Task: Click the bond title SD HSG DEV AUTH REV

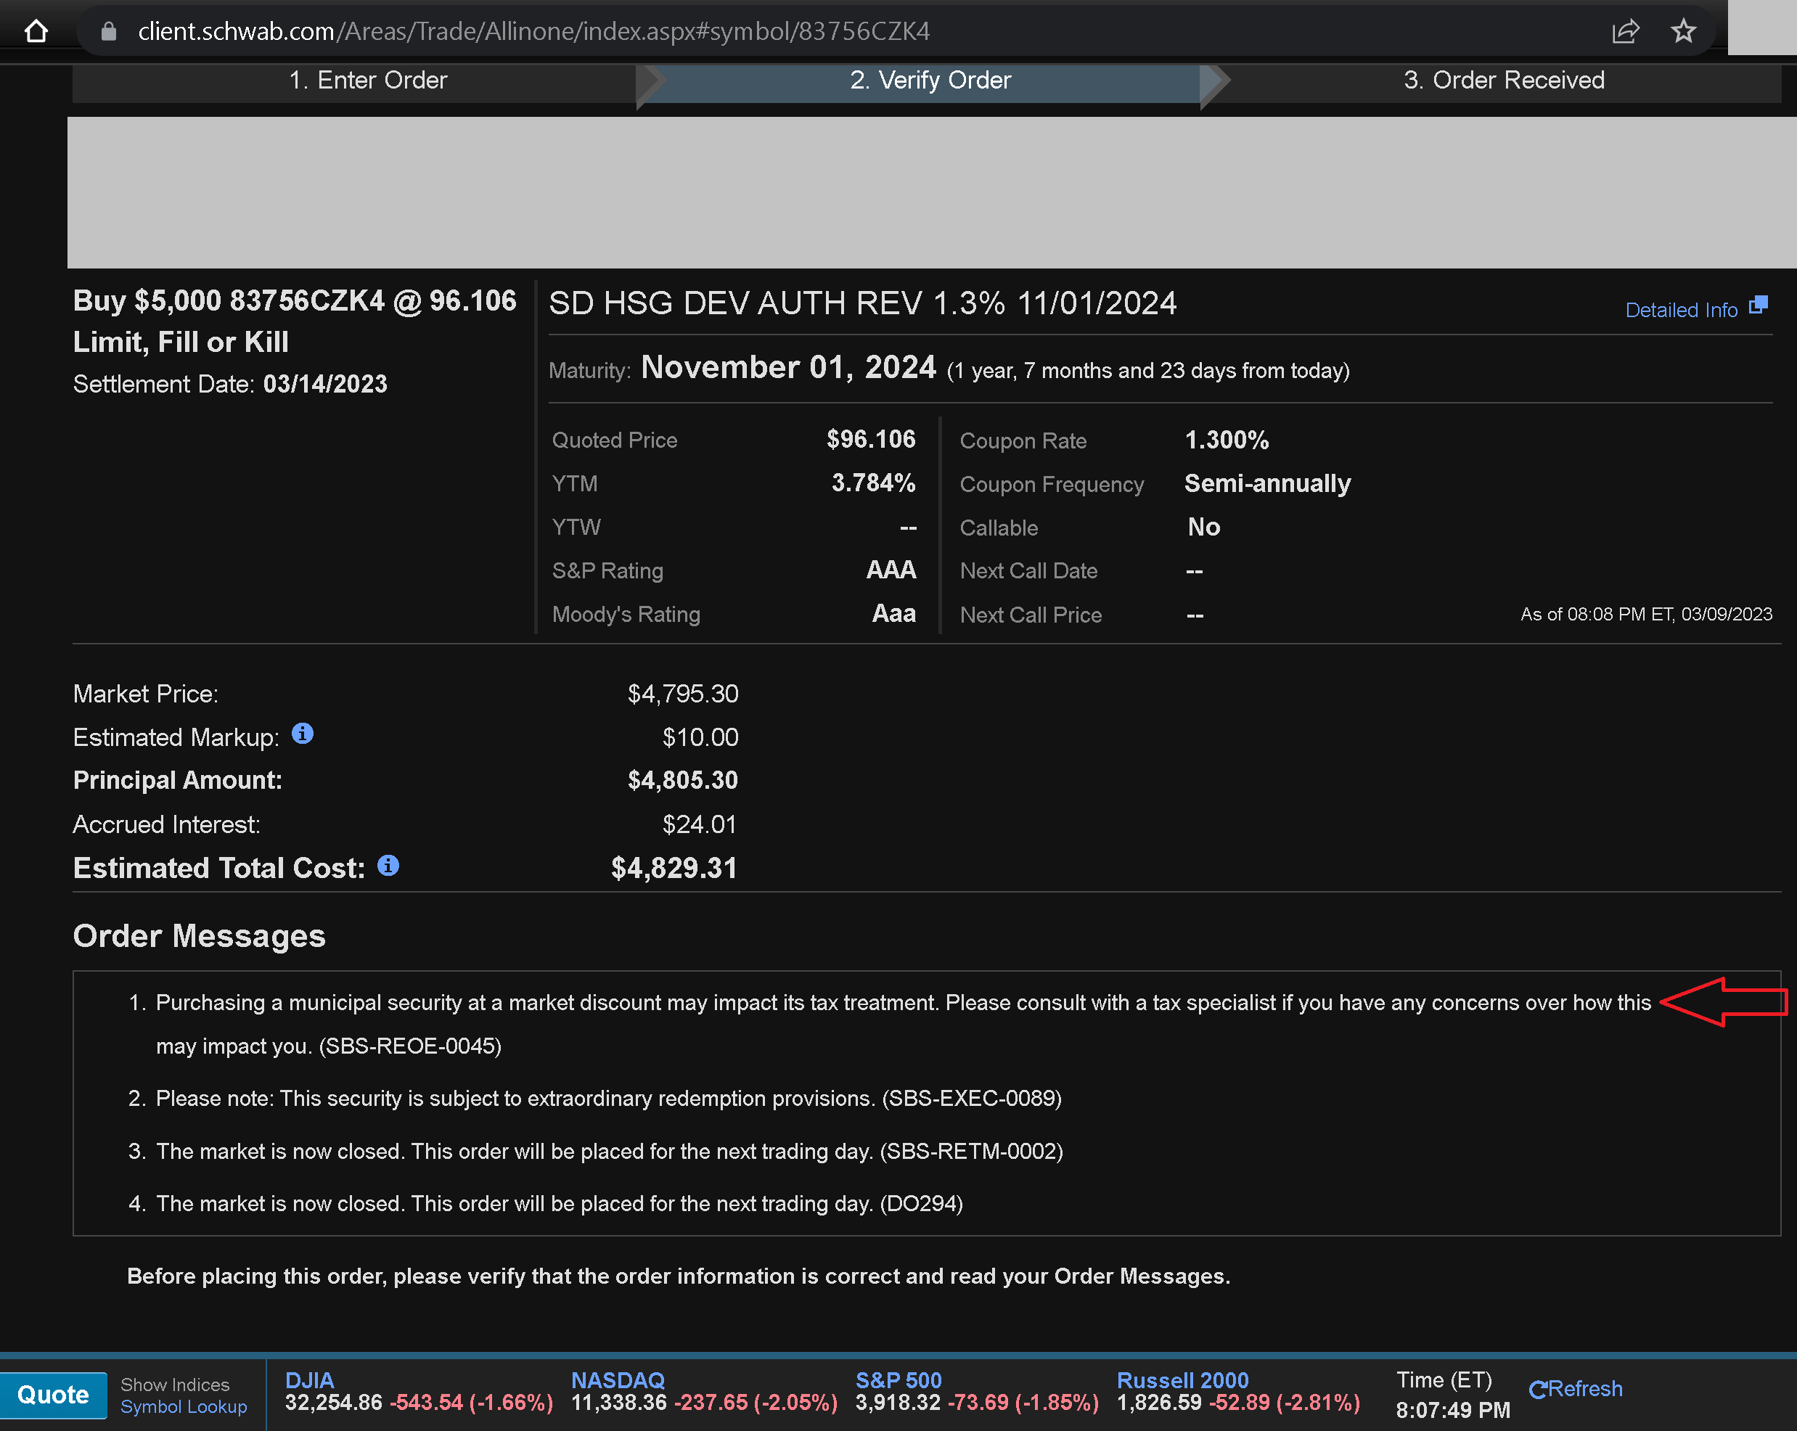Action: (861, 303)
